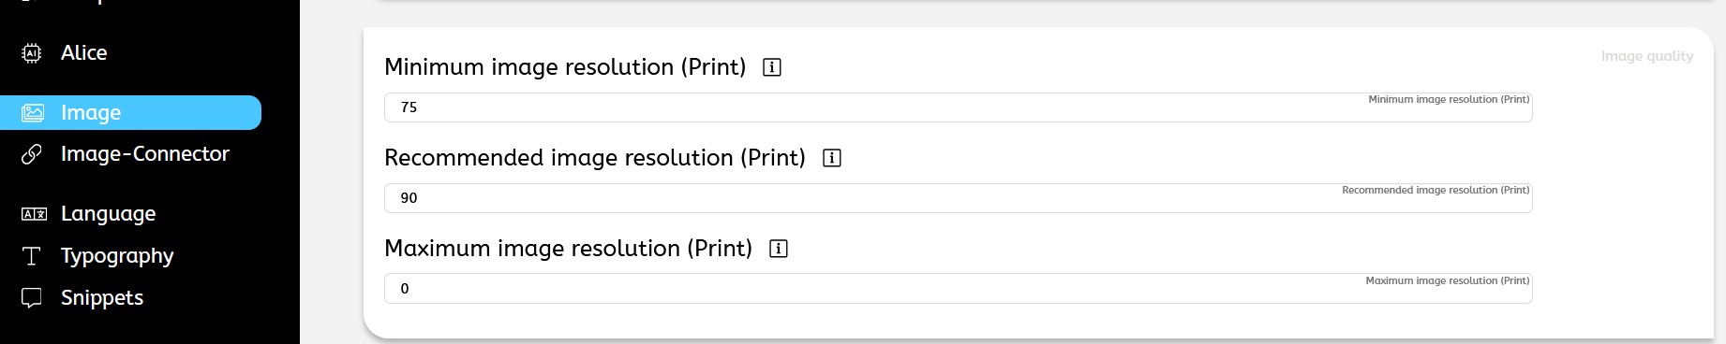Click the Snippets speech bubble icon
Screen dimensions: 1726x344
point(32,298)
